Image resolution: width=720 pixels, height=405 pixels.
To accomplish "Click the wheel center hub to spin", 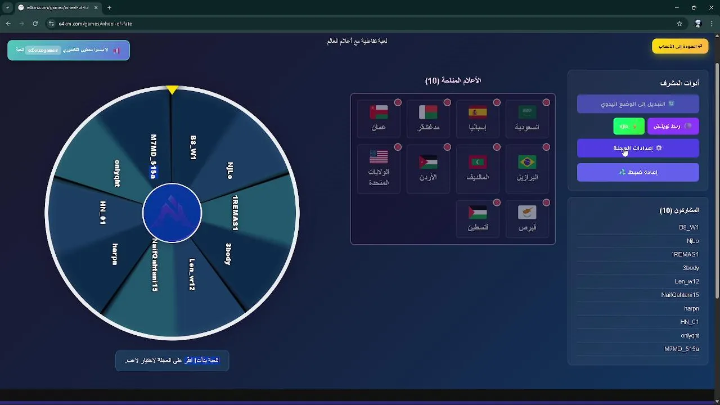I will [172, 213].
